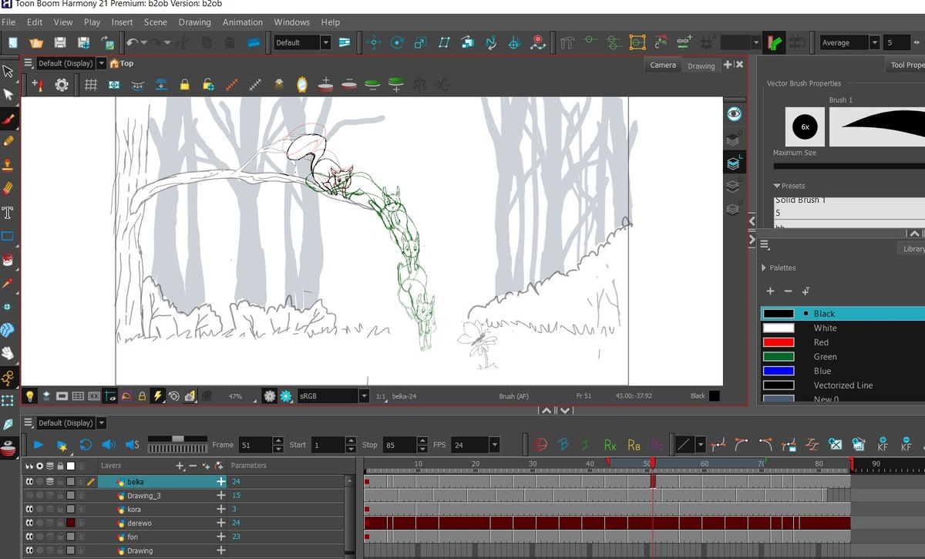This screenshot has height=559, width=925.
Task: Select the Hand pan tool
Action: pyautogui.click(x=8, y=353)
